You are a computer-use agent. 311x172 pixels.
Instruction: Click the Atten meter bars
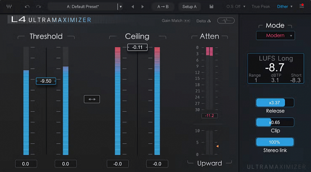point(209,78)
